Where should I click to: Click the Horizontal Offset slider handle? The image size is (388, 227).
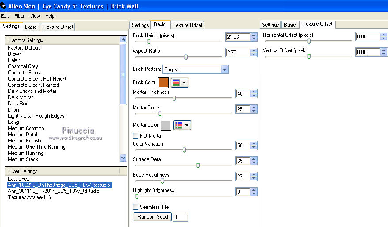click(x=309, y=41)
